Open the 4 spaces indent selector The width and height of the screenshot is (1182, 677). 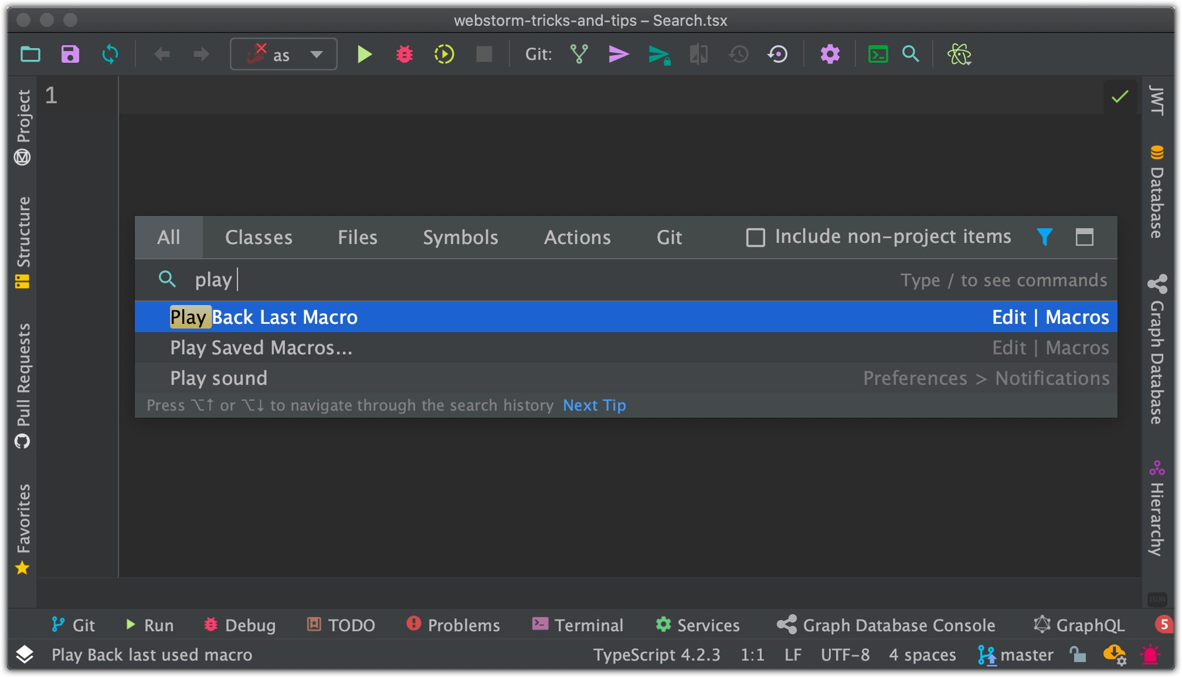(922, 654)
